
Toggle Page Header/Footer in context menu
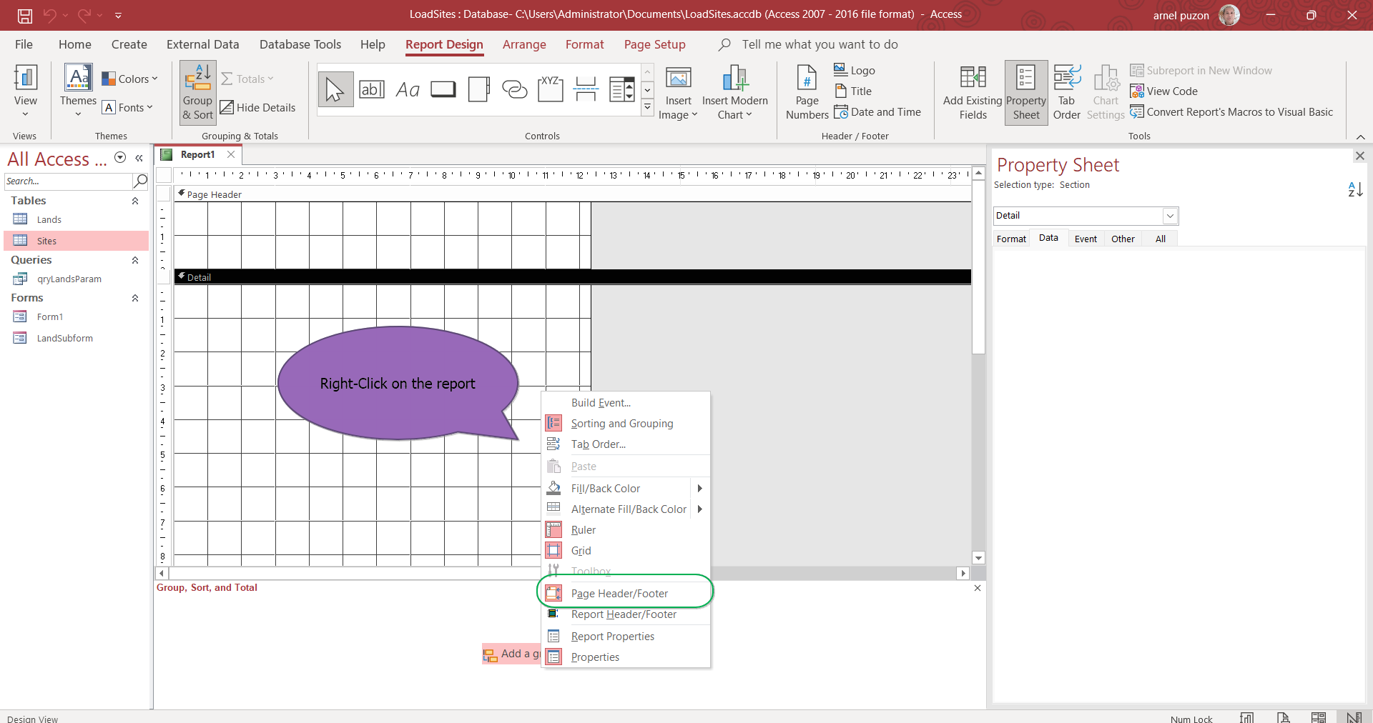click(619, 594)
